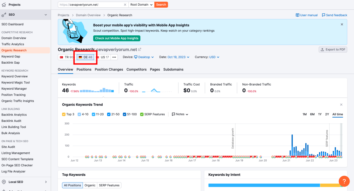Set trend range to 6M
354x191 pixels.
312,114
